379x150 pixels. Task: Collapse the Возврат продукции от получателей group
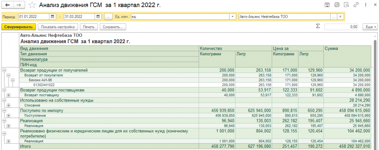[x=4, y=70]
